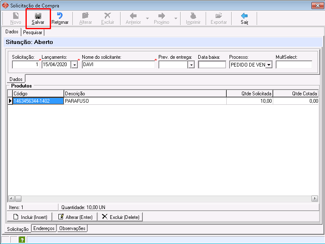Click the Itens: 1 status text
The width and height of the screenshot is (325, 244).
coord(16,207)
